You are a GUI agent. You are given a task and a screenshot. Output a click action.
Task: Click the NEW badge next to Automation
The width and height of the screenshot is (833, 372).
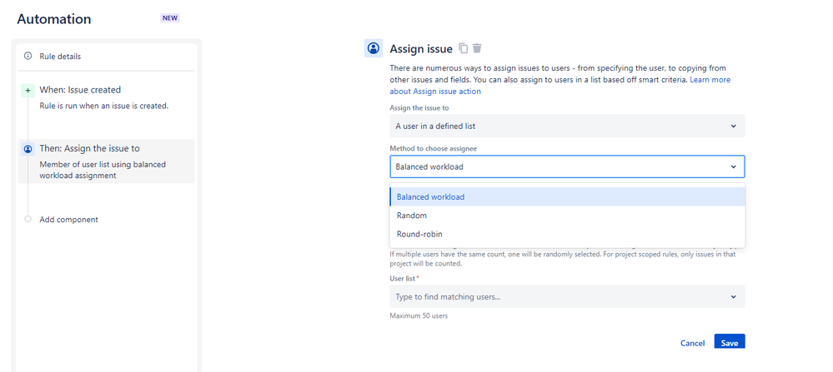pyautogui.click(x=170, y=18)
